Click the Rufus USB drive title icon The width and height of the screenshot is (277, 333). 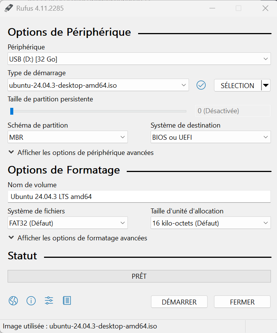(8, 8)
